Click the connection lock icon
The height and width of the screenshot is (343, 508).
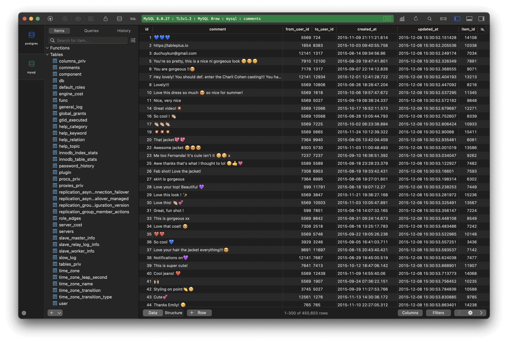click(106, 19)
